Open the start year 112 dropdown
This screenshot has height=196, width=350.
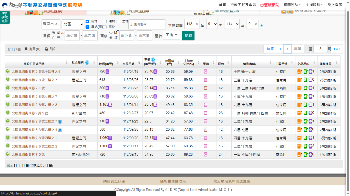coord(192,24)
